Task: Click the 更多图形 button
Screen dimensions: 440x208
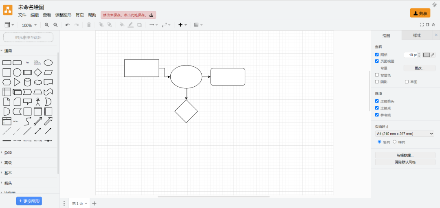Action: 29,201
